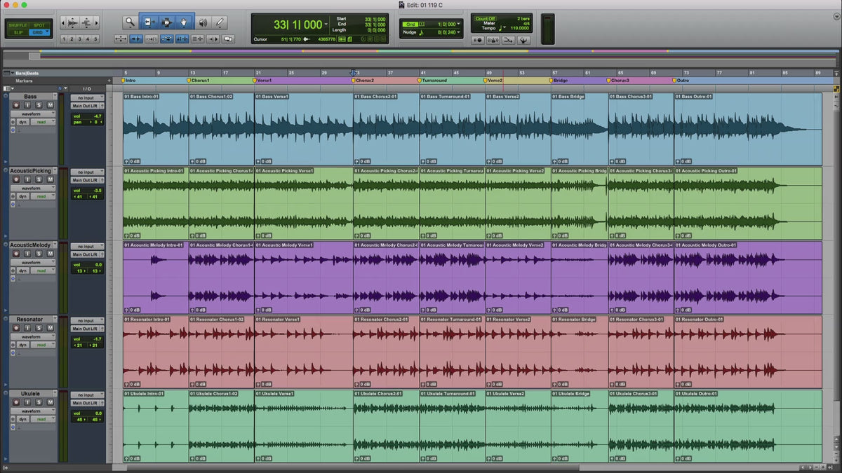Solo the AcousticPicking track
The width and height of the screenshot is (842, 473).
click(39, 180)
